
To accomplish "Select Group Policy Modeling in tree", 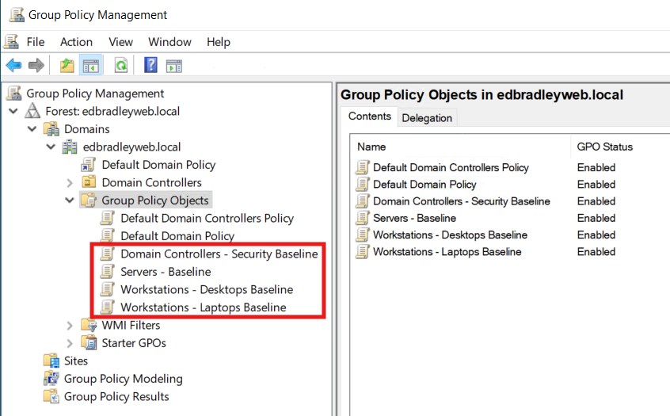I will click(x=123, y=379).
